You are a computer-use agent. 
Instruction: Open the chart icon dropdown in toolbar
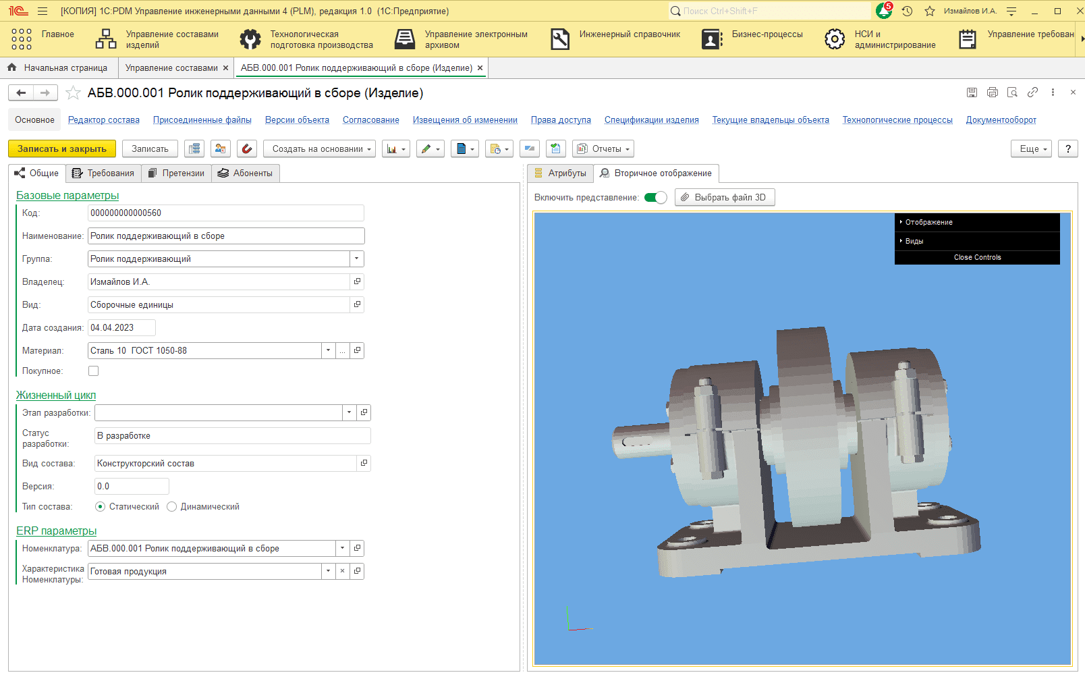point(396,148)
